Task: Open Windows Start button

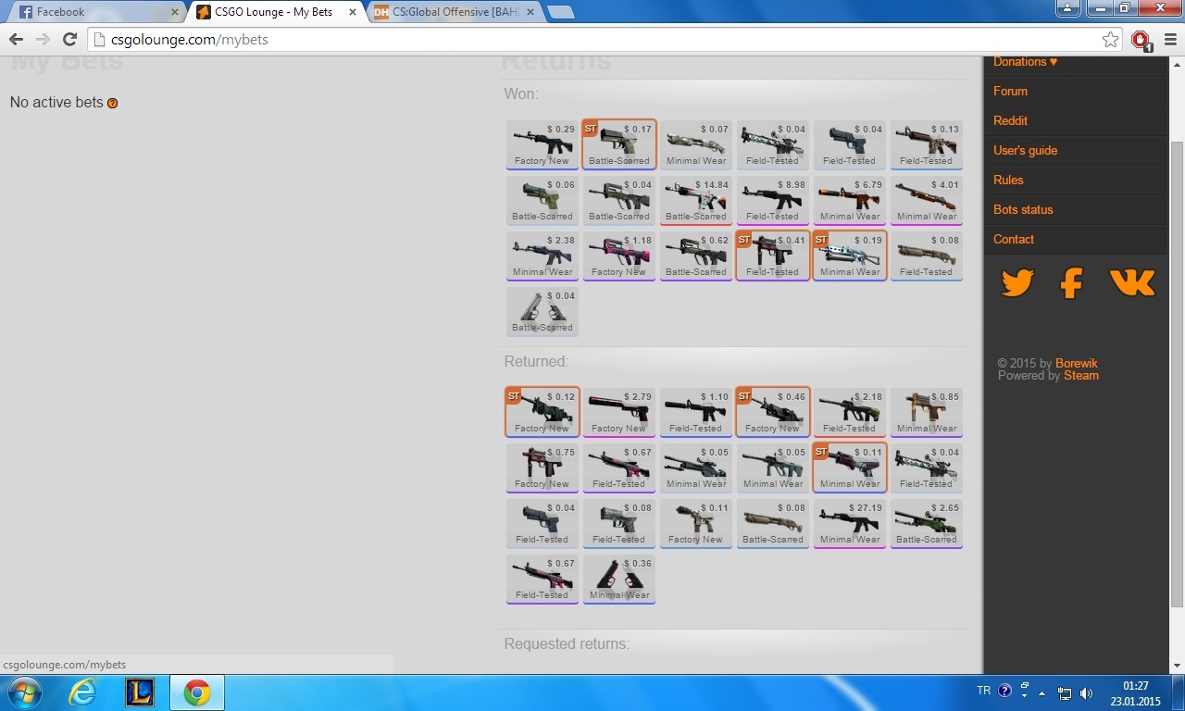Action: (24, 692)
